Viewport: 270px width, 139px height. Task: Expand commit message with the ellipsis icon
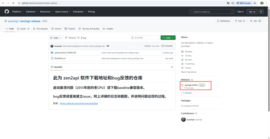[108, 46]
